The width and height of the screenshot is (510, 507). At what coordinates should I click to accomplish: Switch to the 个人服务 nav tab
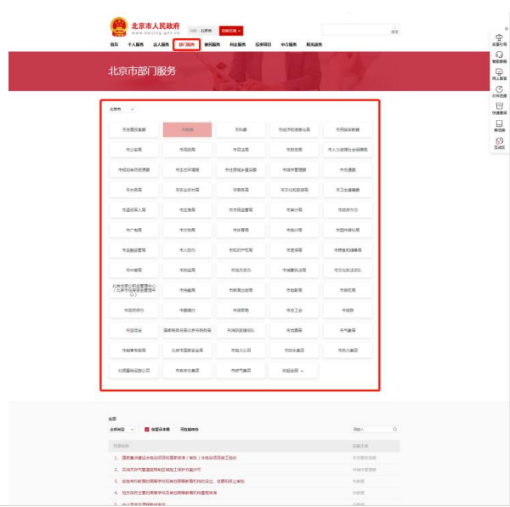pos(135,44)
